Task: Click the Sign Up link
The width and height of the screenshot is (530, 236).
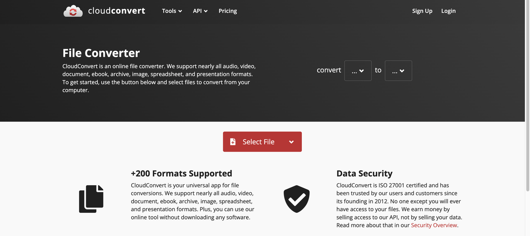Action: 422,11
